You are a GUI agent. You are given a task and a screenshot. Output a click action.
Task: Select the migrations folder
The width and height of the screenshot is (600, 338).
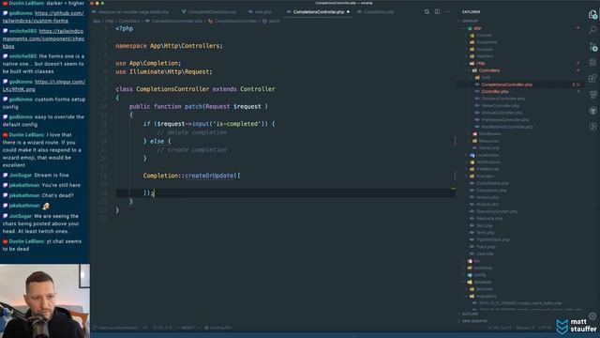tap(486, 297)
